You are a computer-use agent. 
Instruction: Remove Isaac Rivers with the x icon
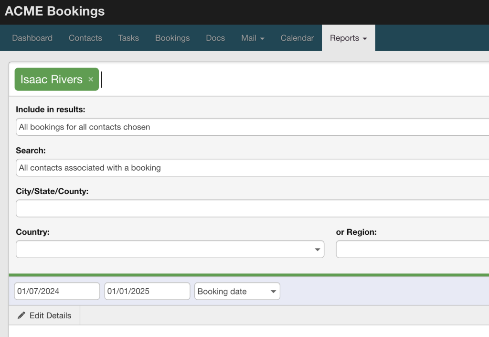[91, 79]
